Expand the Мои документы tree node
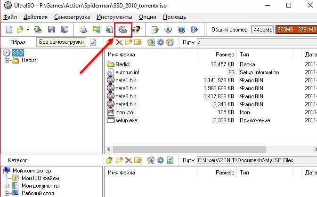The width and height of the screenshot is (317, 197). click(7, 186)
